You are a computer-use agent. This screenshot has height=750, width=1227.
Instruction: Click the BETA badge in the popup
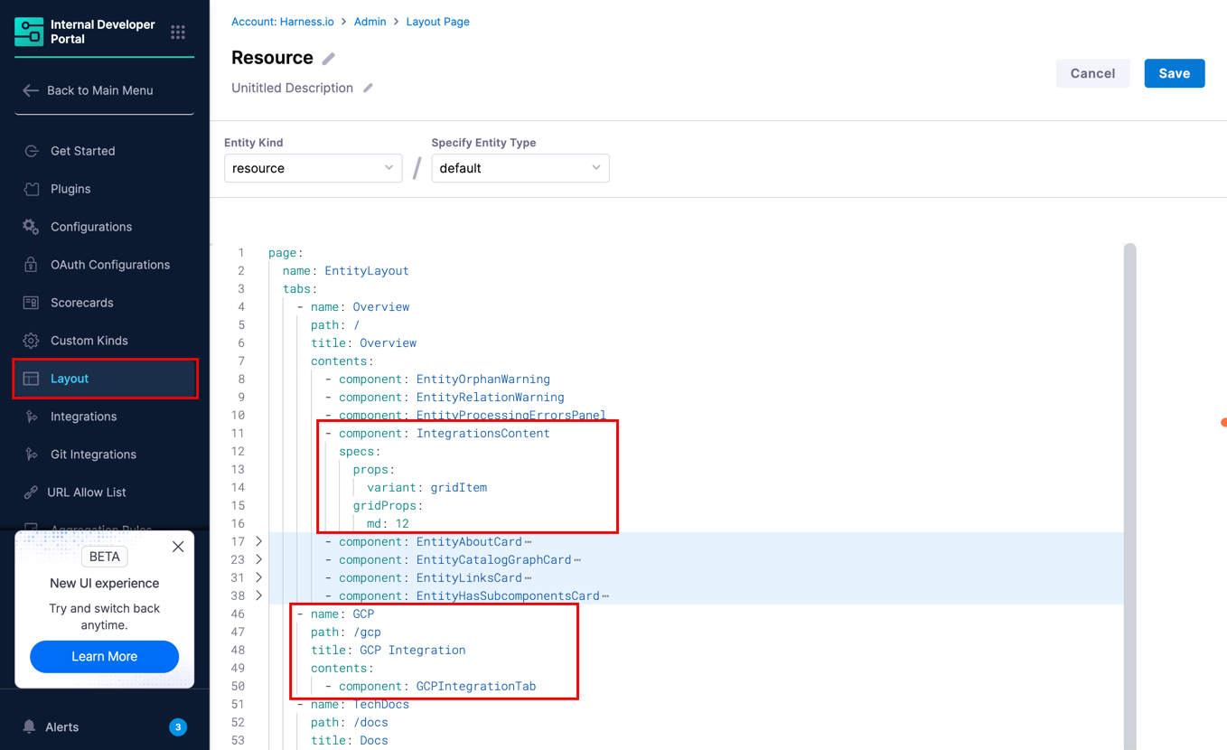104,557
